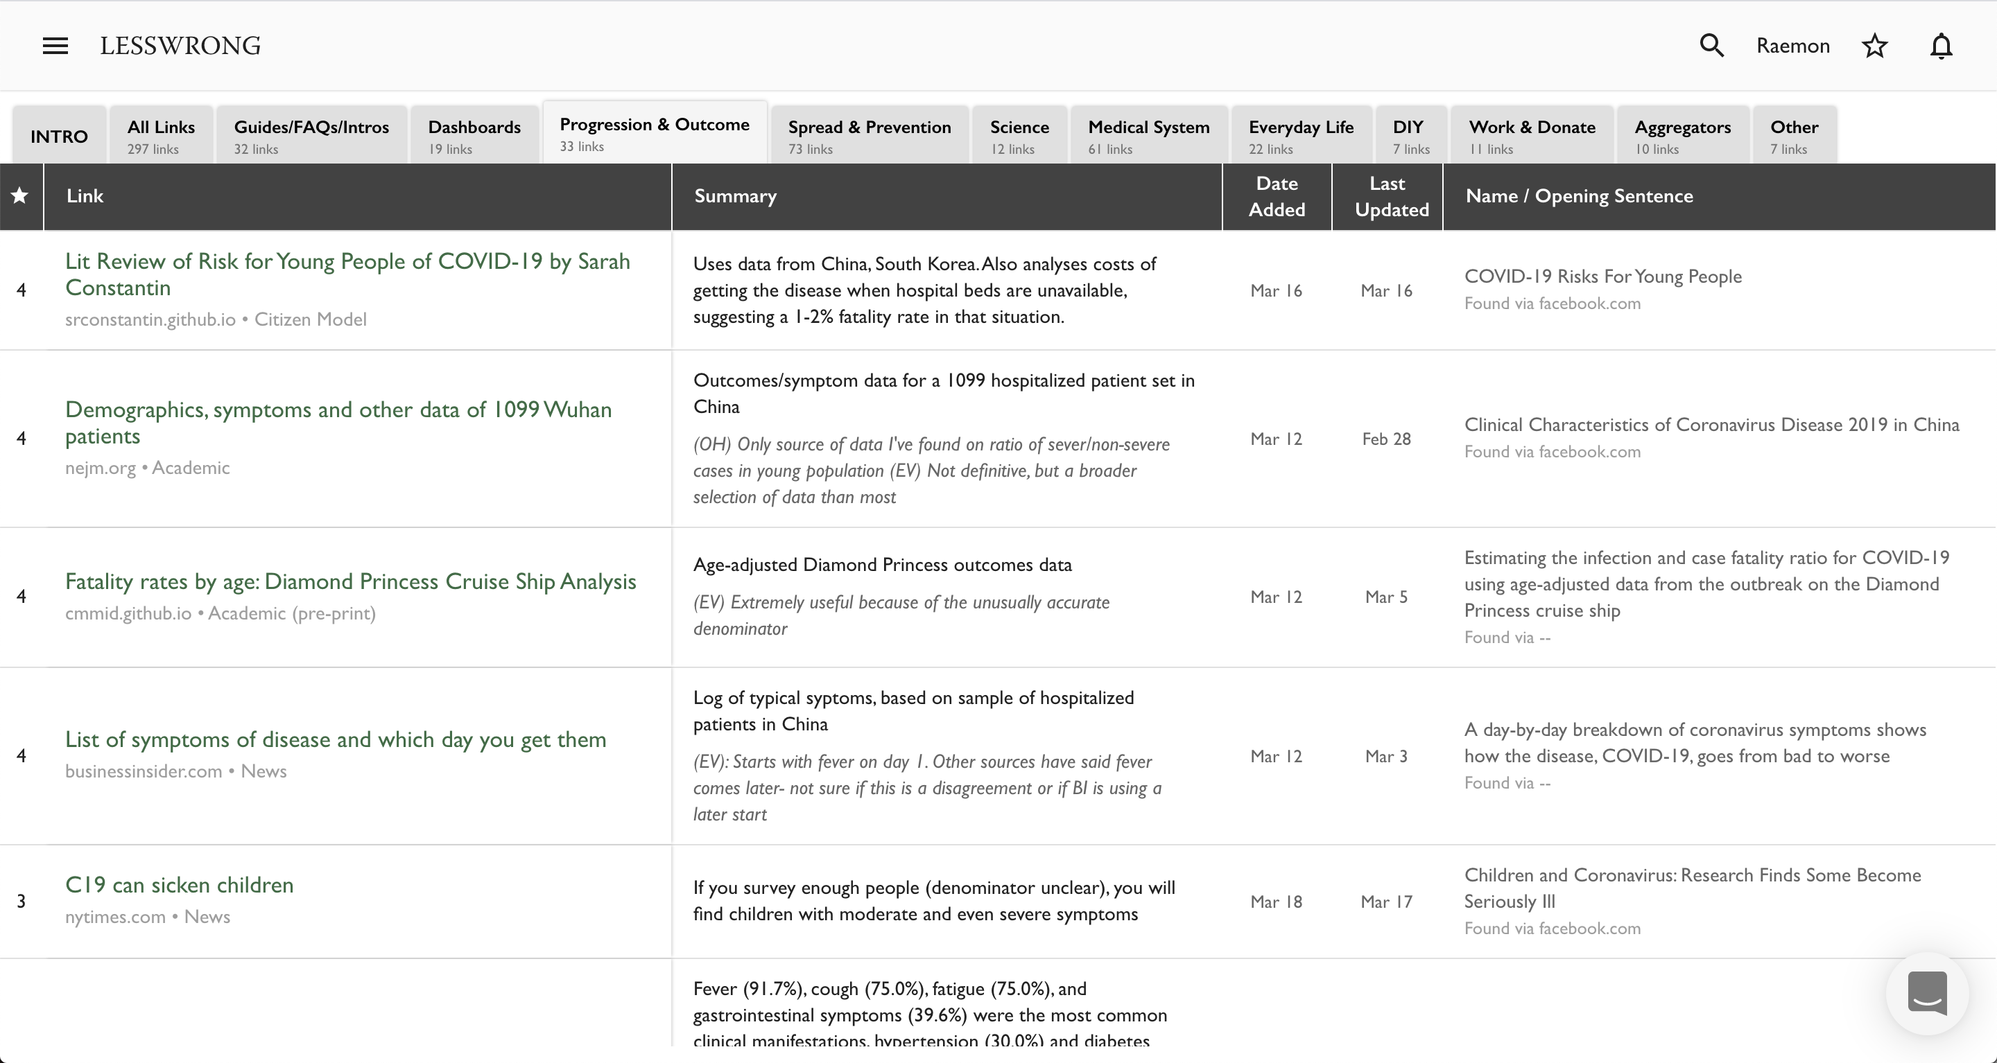1997x1063 pixels.
Task: Open the C19 can sicken children link
Action: (x=179, y=885)
